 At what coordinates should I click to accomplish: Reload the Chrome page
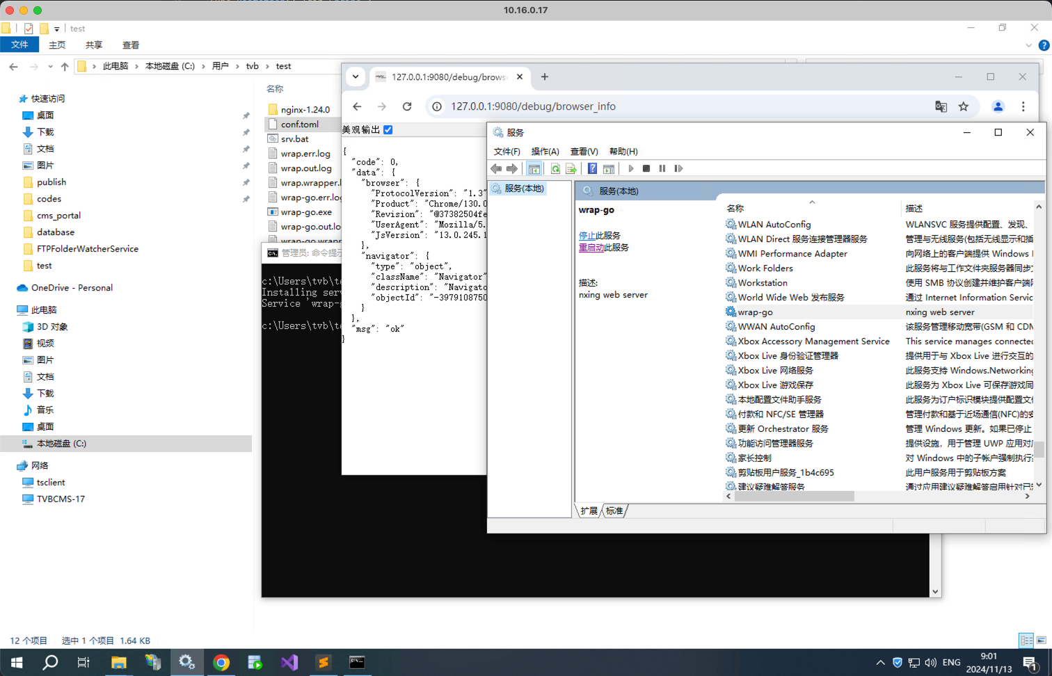pos(407,106)
